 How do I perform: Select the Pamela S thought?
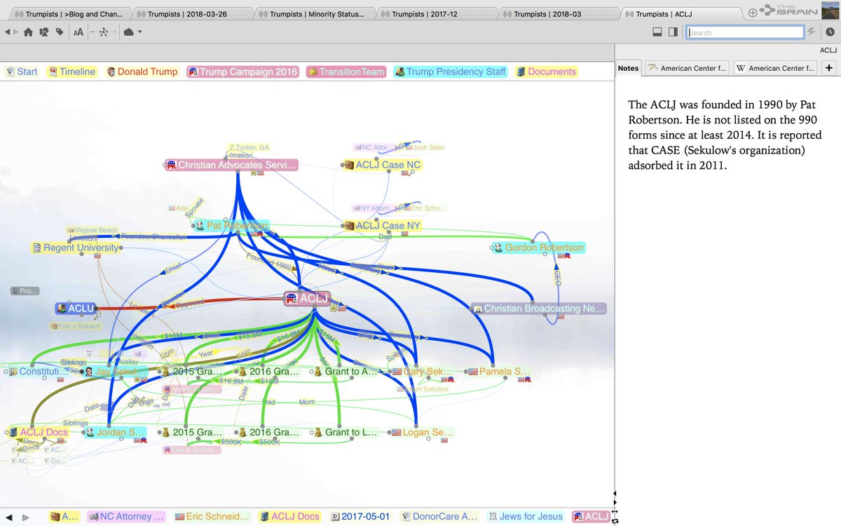coord(498,372)
